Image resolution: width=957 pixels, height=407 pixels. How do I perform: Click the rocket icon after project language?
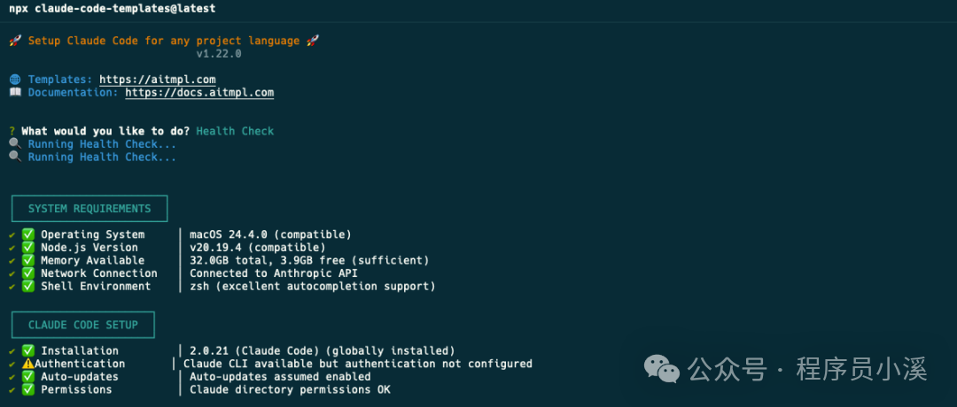point(312,41)
